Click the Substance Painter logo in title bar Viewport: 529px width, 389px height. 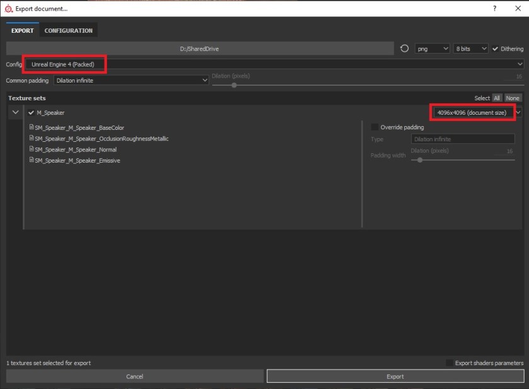tap(8, 8)
